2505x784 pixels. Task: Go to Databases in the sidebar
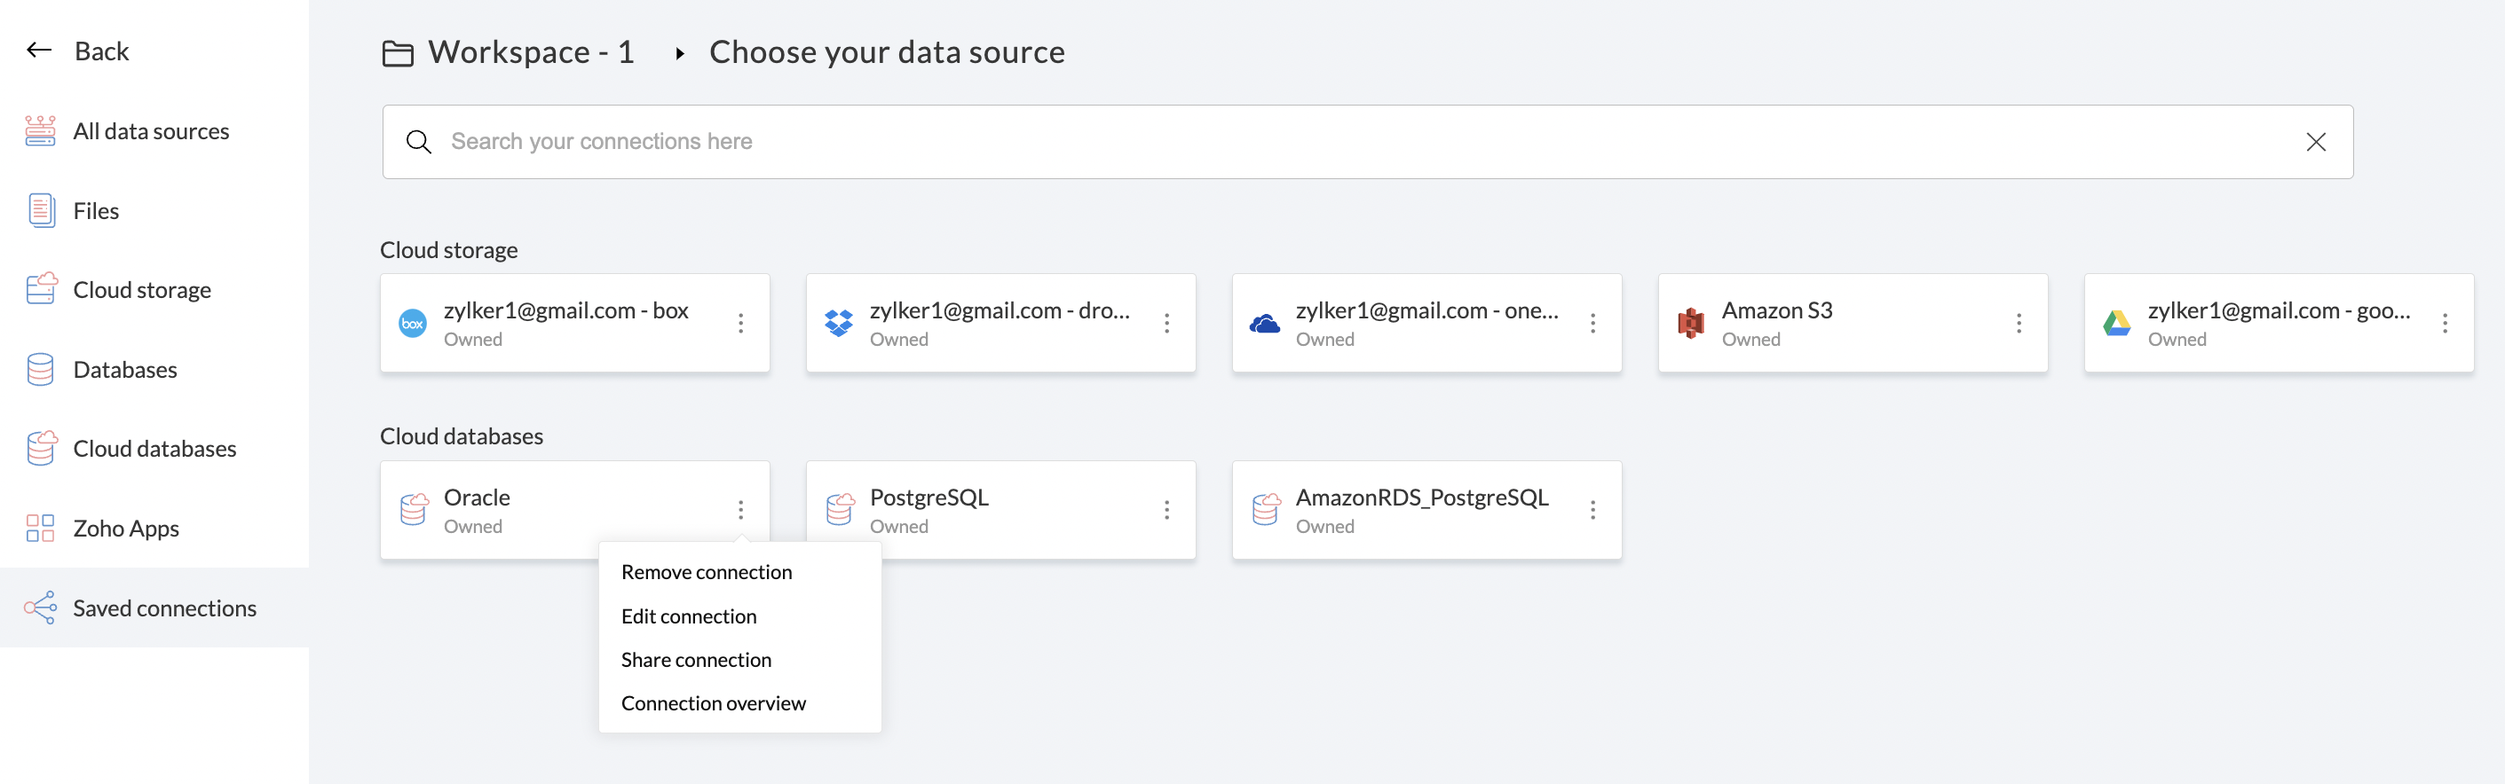(124, 369)
